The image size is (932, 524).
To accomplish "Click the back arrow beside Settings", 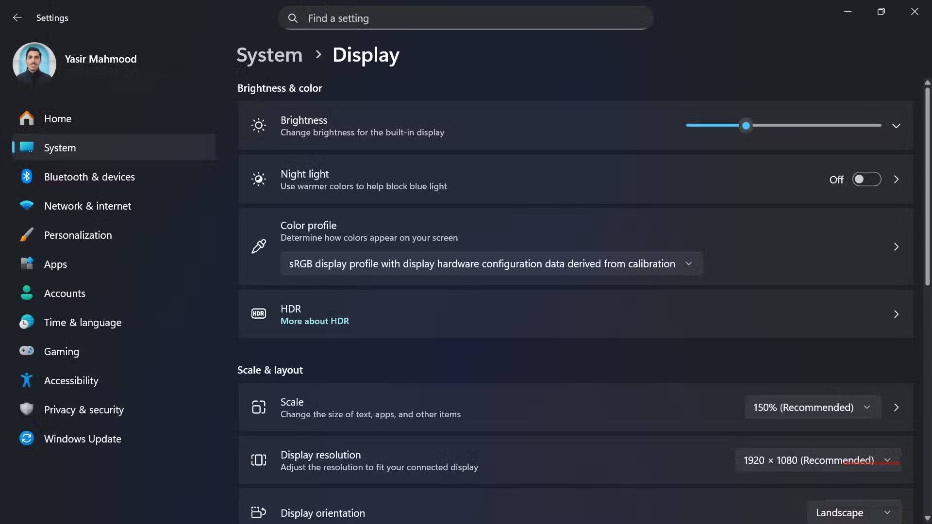I will click(x=17, y=18).
